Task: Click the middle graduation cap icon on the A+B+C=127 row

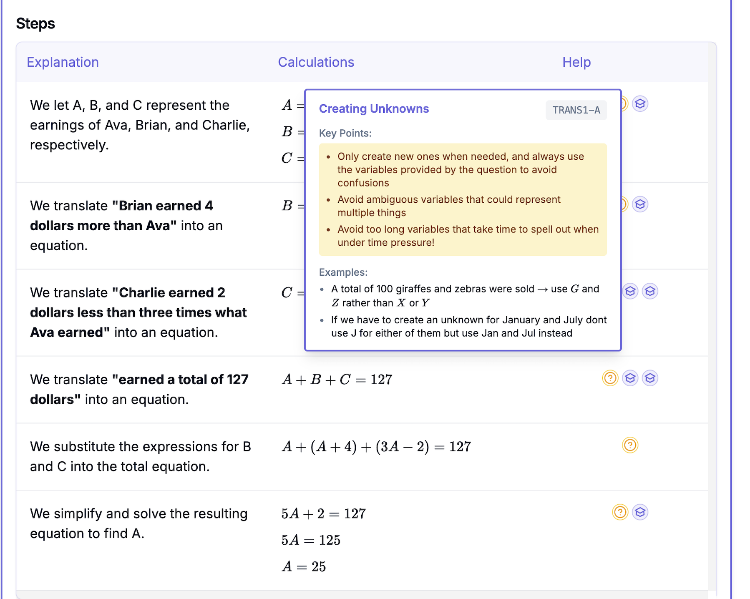Action: pyautogui.click(x=630, y=378)
